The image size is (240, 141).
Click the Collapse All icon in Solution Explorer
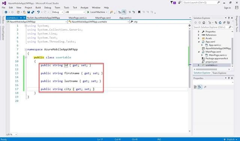point(224,23)
